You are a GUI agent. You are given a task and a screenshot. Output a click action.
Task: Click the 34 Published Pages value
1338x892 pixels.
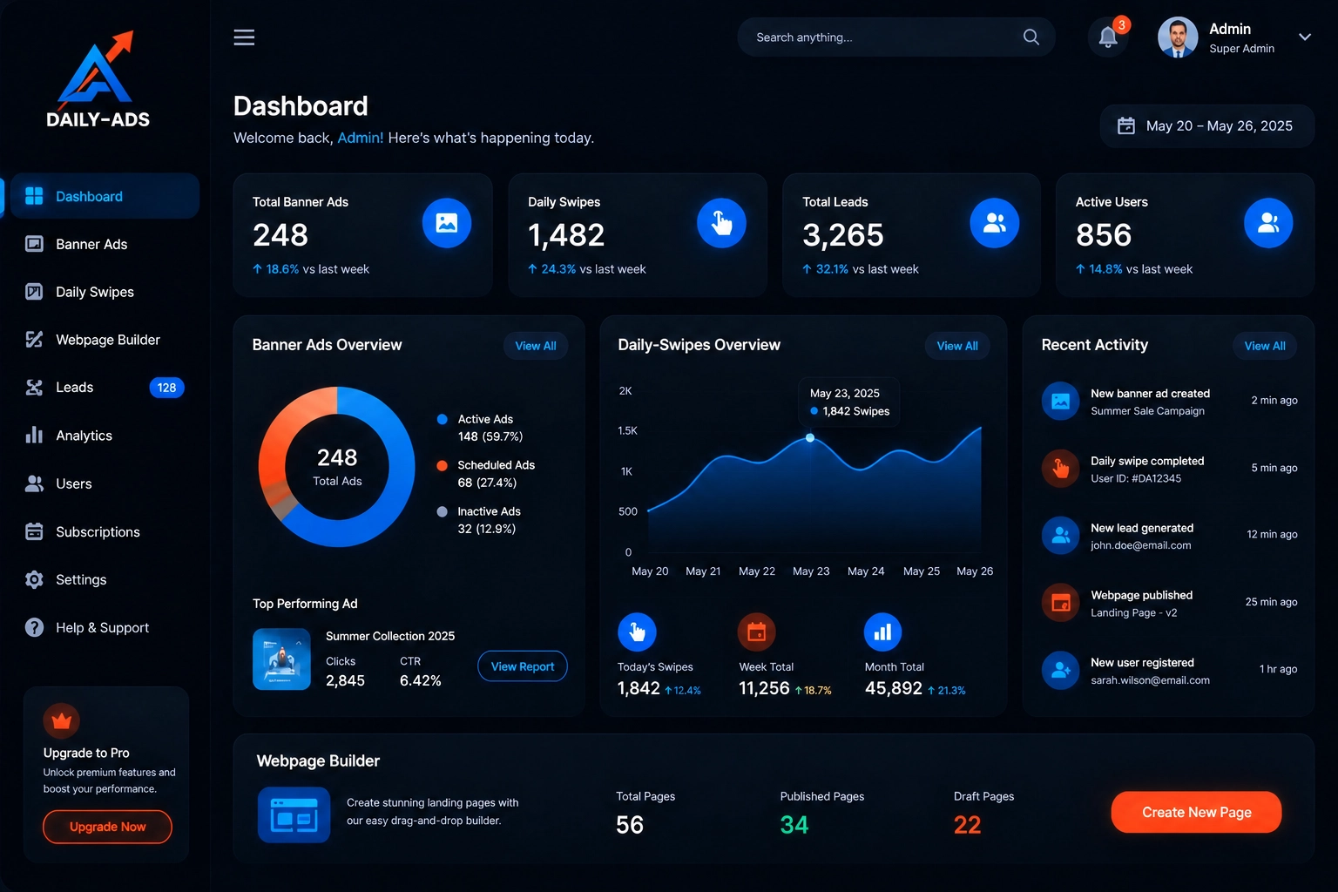(x=794, y=825)
